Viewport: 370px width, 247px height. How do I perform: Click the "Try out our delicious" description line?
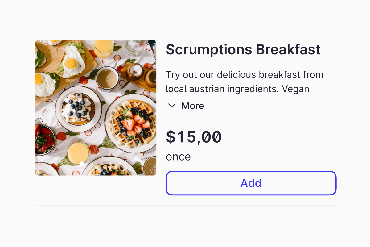[244, 75]
